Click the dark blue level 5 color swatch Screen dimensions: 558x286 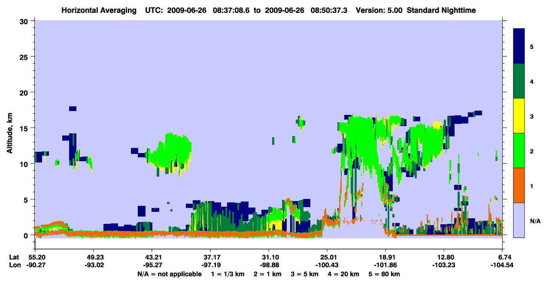point(519,46)
